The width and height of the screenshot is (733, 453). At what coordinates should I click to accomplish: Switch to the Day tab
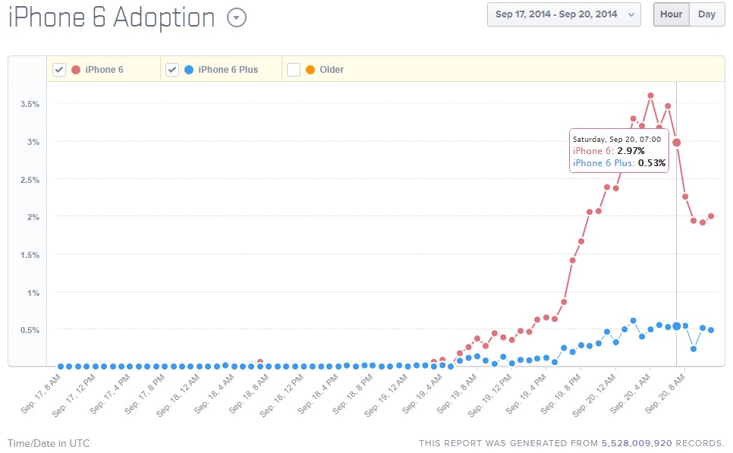[706, 14]
